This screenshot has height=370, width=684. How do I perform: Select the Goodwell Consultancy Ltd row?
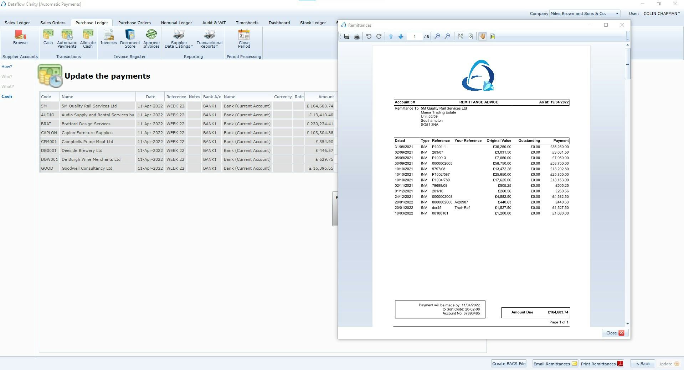(x=187, y=168)
